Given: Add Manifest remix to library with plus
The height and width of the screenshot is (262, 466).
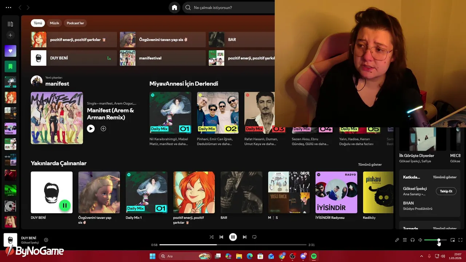Looking at the screenshot, I should coord(103,128).
